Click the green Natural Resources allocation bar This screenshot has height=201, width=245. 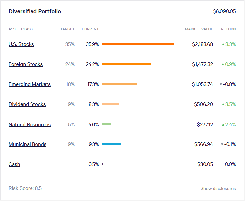106,124
